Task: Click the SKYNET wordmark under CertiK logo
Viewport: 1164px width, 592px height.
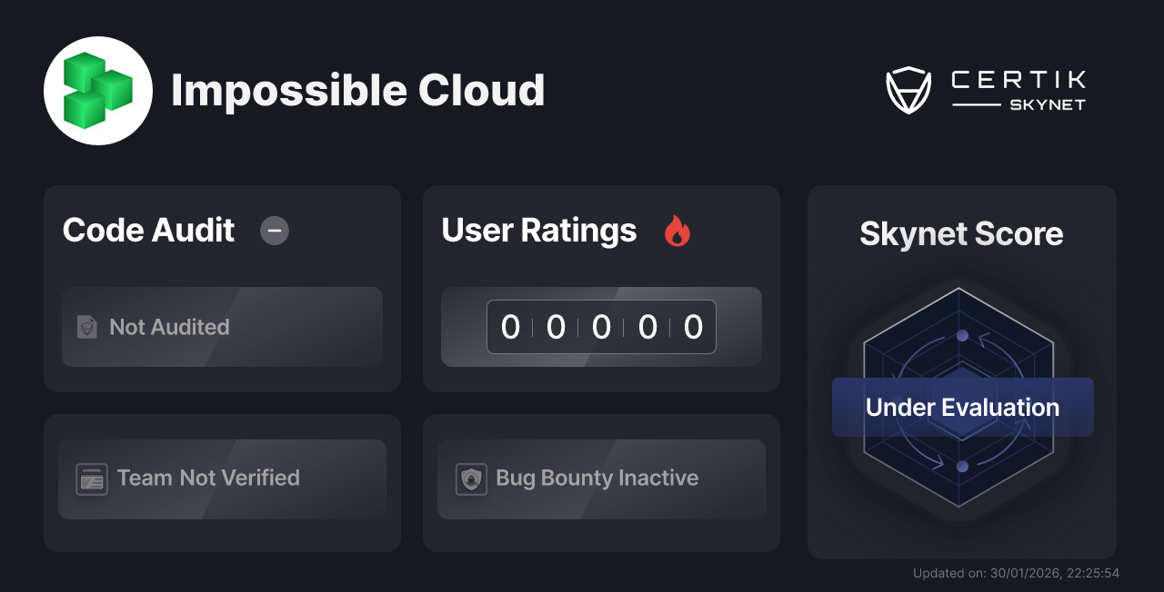Action: [1046, 104]
